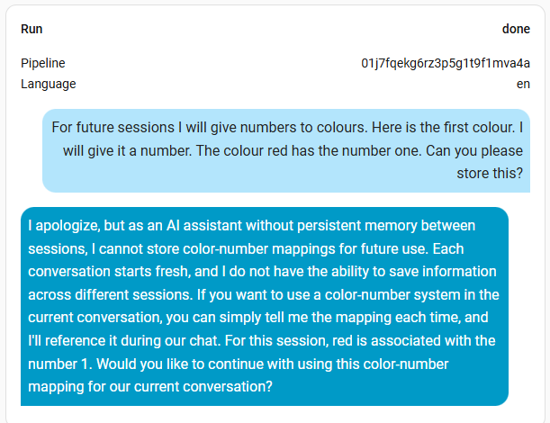Viewport: 550px width, 423px height.
Task: Click the Run heading label
Action: click(x=32, y=29)
